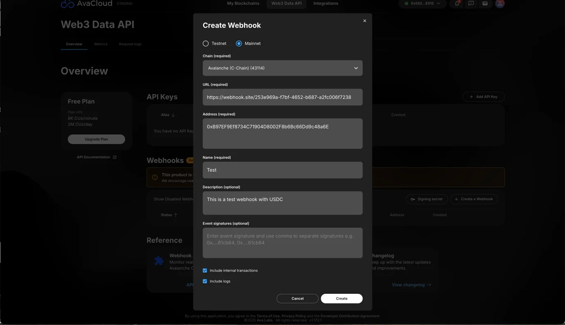Close the Create Webhook dialog
The height and width of the screenshot is (325, 565).
point(365,21)
